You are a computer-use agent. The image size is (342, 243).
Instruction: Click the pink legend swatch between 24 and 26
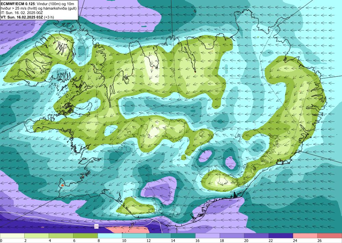[305, 236]
